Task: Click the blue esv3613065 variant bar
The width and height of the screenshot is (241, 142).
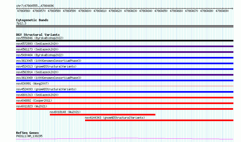Action: (125, 63)
